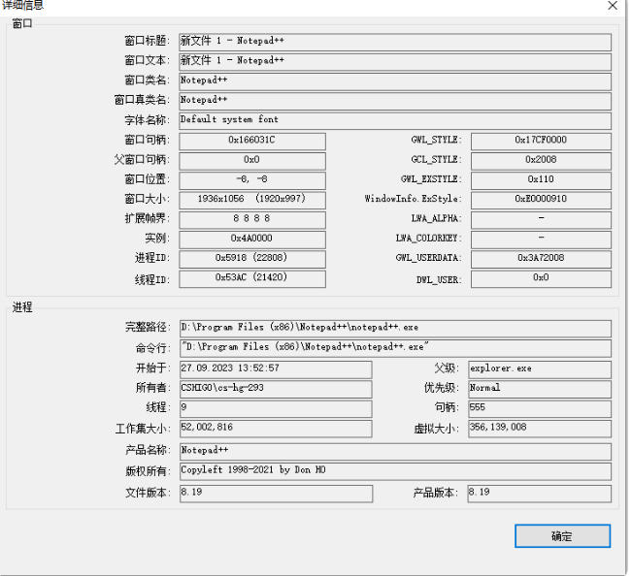The height and width of the screenshot is (576, 632).
Task: Select the WindowInfo.ExStyle value field
Action: (541, 200)
